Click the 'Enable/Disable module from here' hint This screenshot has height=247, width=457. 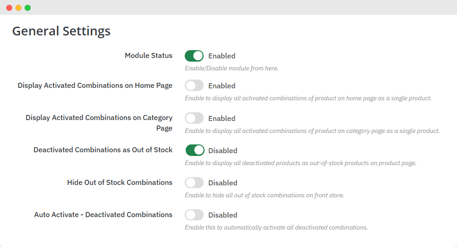click(231, 69)
